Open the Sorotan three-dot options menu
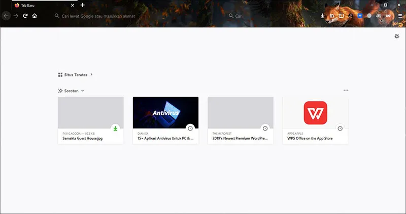This screenshot has height=214, width=406. (346, 91)
